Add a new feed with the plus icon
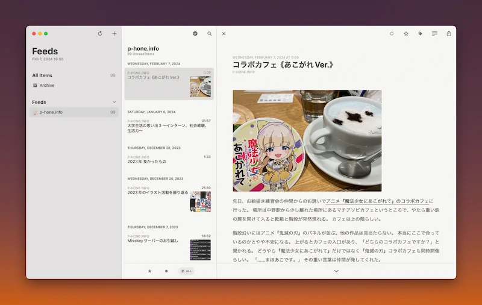This screenshot has height=305, width=482. pyautogui.click(x=114, y=34)
